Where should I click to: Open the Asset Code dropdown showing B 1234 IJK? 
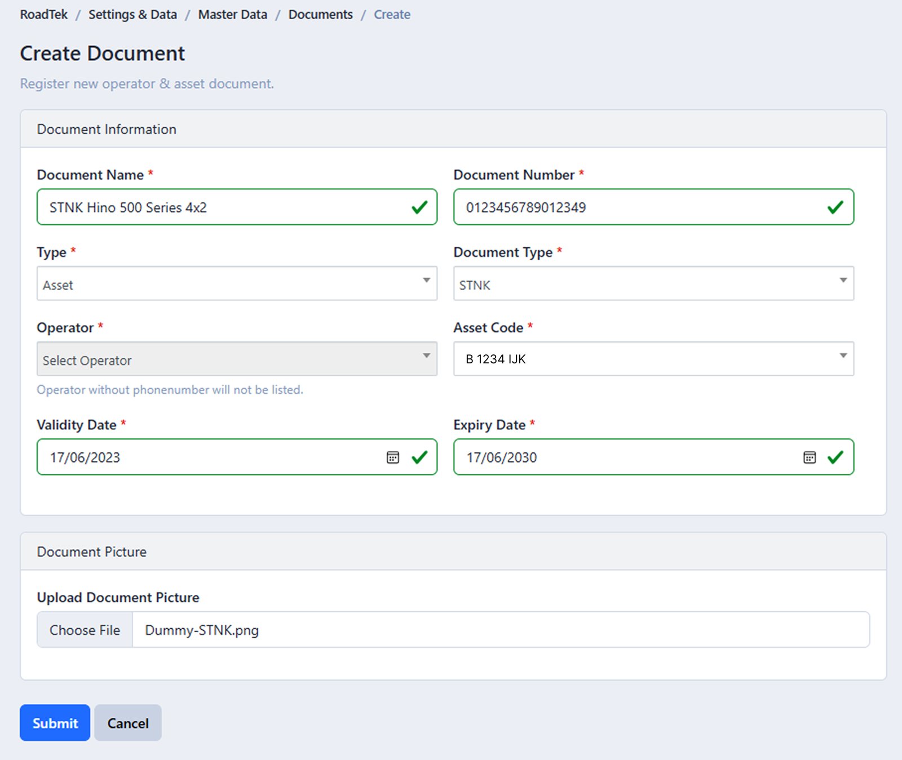(653, 359)
